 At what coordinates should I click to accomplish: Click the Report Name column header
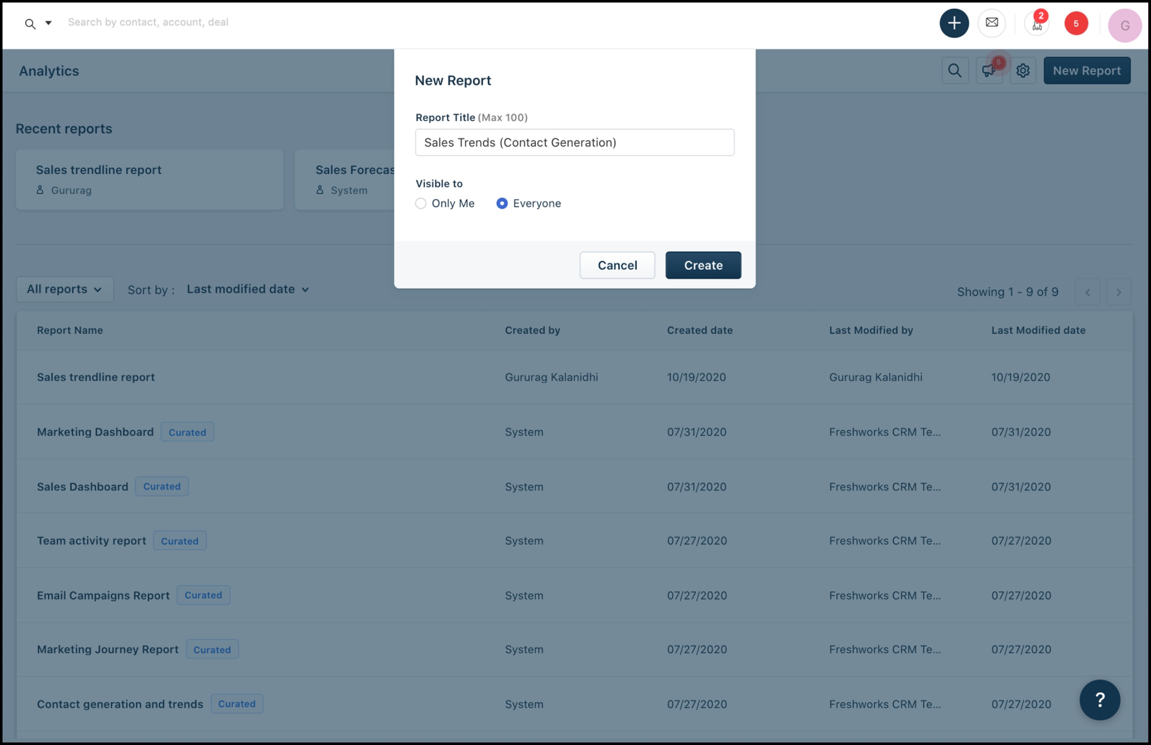70,330
